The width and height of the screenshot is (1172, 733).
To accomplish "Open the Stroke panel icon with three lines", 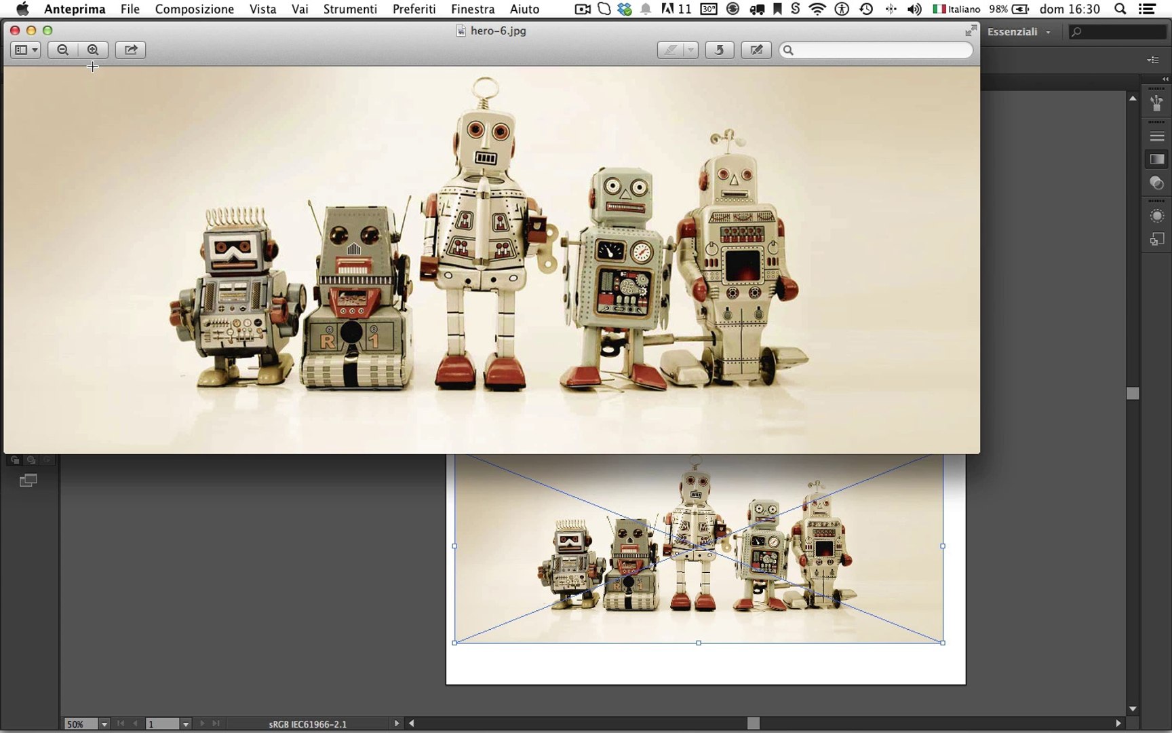I will 1156,136.
